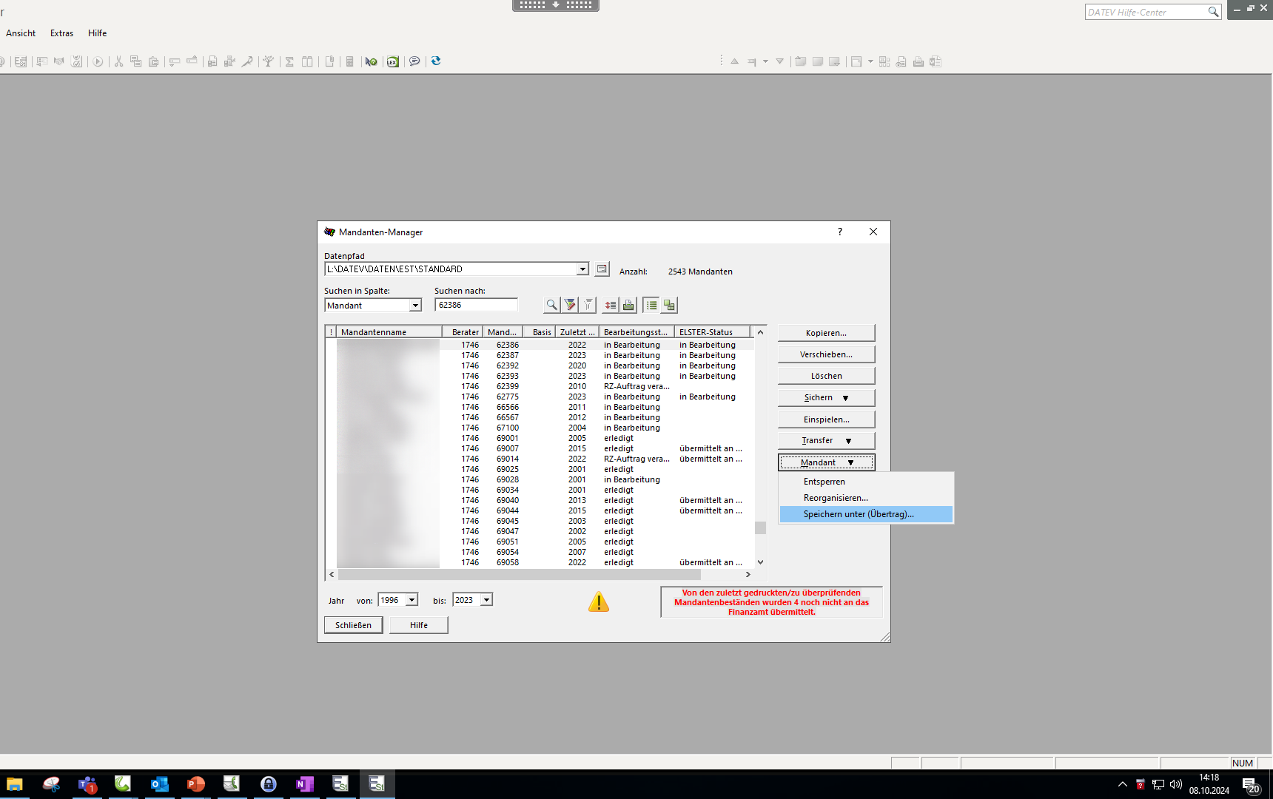Open the Datenpfad dropdown

point(582,269)
